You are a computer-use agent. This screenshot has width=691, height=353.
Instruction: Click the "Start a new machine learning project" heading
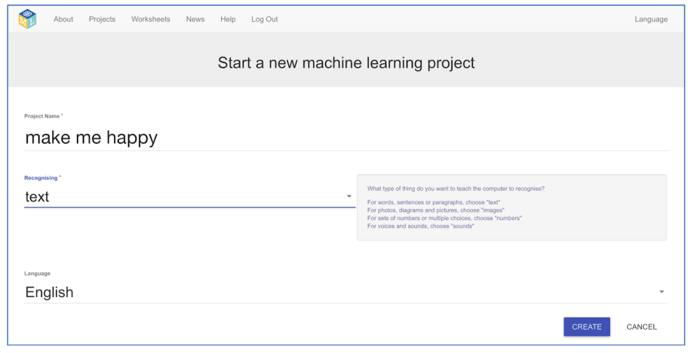coord(346,63)
